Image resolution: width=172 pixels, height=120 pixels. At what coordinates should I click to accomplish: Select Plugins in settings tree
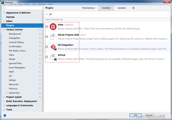(x=22, y=25)
